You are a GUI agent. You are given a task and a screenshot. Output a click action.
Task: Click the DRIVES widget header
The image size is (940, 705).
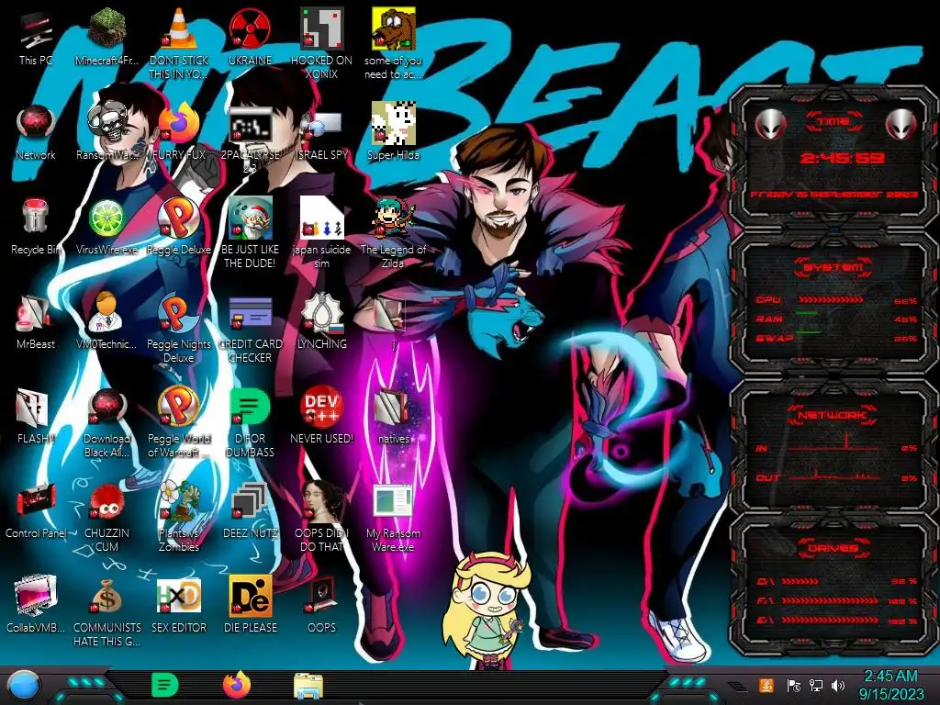[x=833, y=548]
